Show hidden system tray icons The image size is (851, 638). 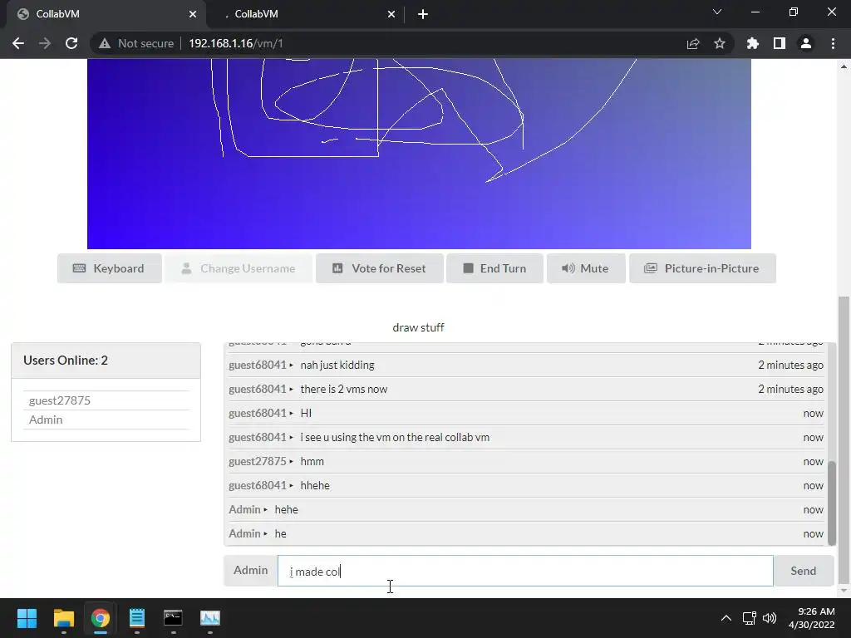726,618
